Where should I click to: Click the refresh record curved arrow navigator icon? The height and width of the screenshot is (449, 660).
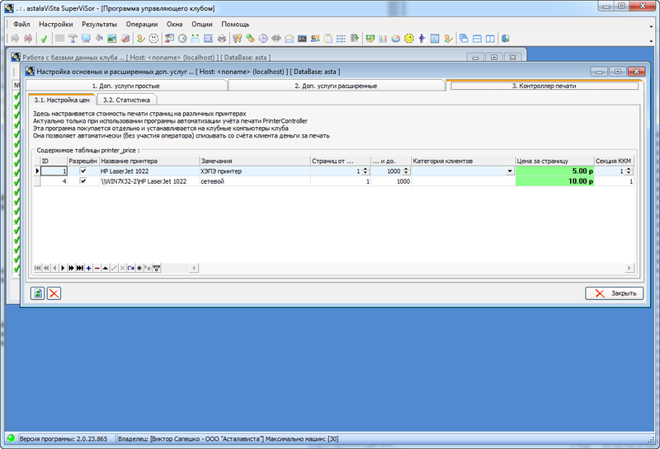coord(131,269)
